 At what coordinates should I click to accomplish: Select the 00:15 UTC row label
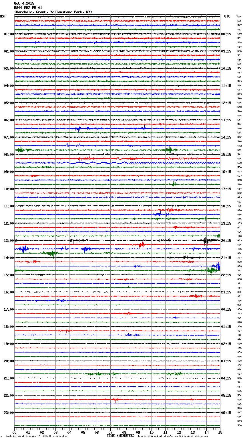(226, 309)
